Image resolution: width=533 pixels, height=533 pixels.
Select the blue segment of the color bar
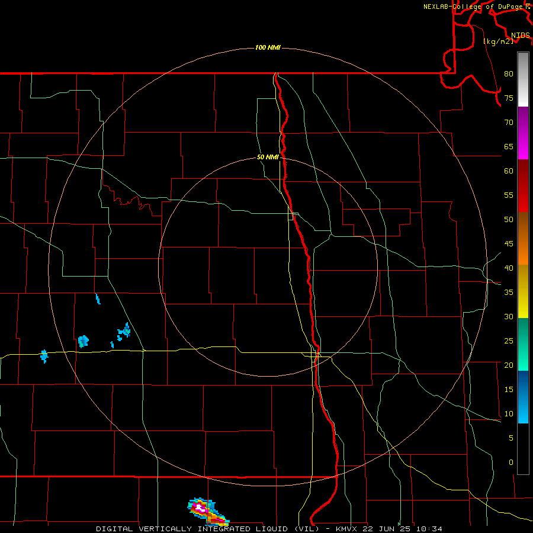(523, 397)
